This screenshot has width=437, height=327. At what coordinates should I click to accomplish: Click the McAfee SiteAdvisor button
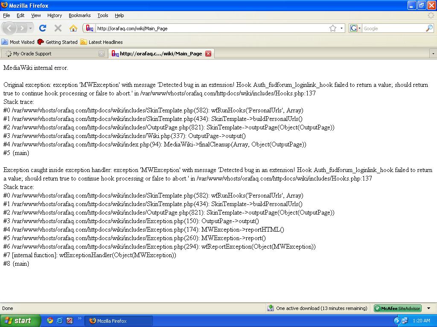[x=398, y=308]
